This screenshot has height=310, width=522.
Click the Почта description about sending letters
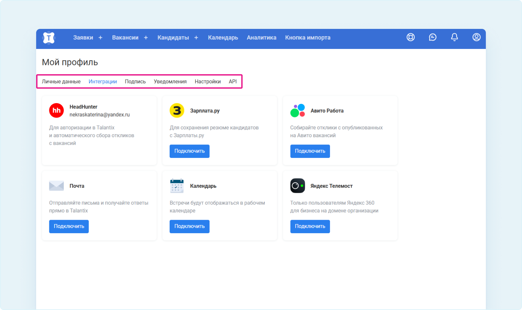click(x=99, y=207)
